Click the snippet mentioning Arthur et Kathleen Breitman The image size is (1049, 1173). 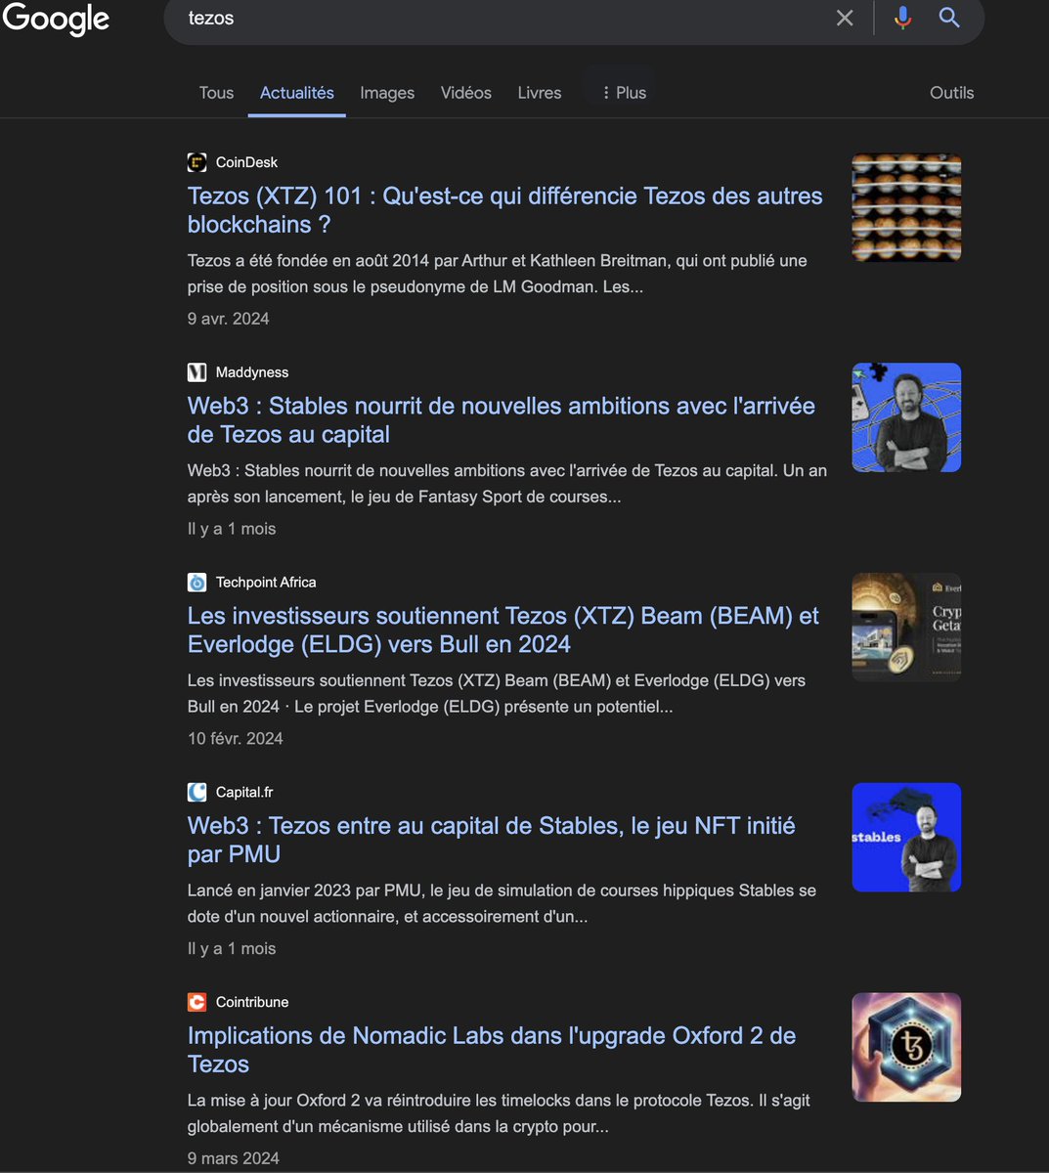point(497,274)
